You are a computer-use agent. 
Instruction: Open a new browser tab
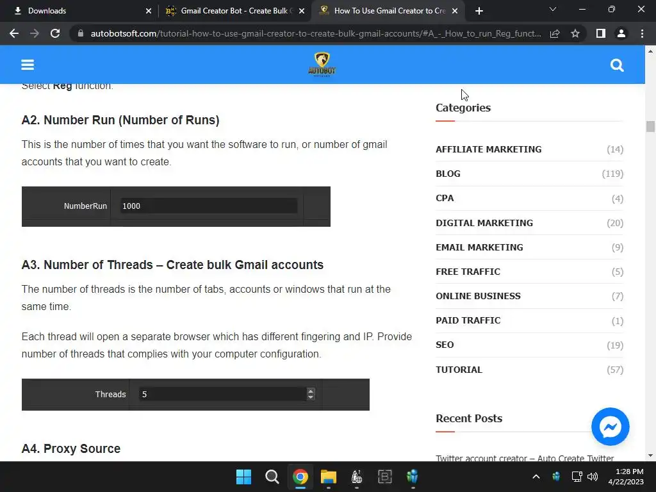click(479, 11)
